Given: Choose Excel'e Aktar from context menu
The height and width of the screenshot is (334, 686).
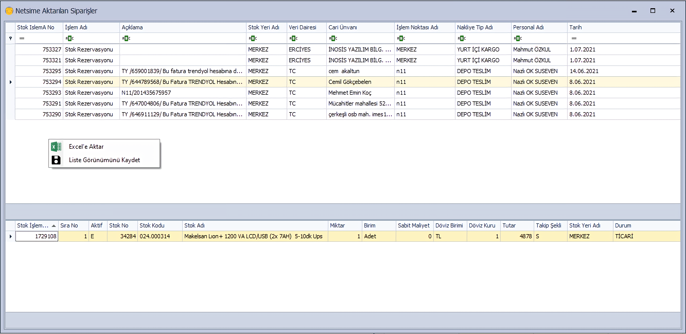Looking at the screenshot, I should point(86,147).
